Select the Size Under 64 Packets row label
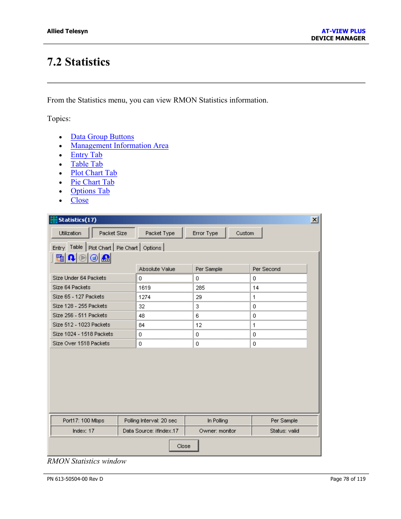401x519 pixels. click(x=93, y=278)
